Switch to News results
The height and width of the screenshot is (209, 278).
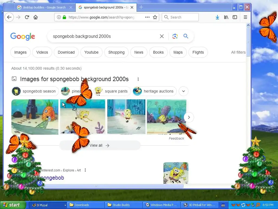tap(139, 52)
